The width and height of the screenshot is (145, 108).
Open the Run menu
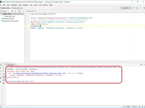31,5
